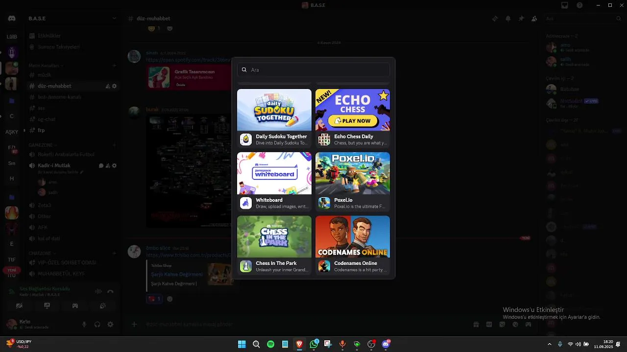
Task: Open Windows Start menu
Action: (241, 344)
